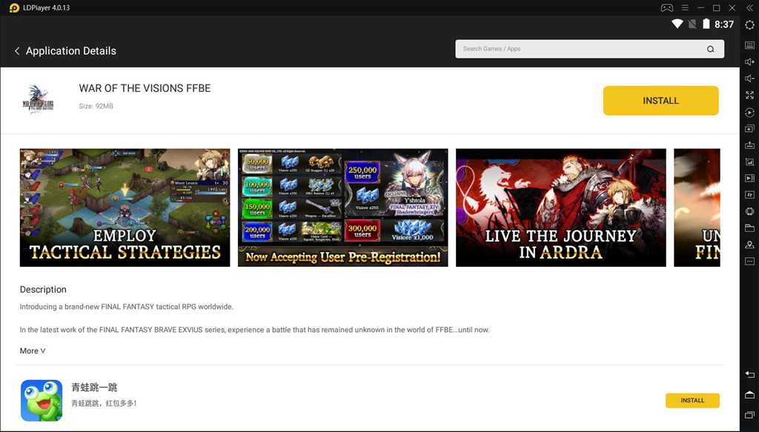The width and height of the screenshot is (759, 432).
Task: Open the partially visible fourth screenshot
Action: [x=697, y=207]
